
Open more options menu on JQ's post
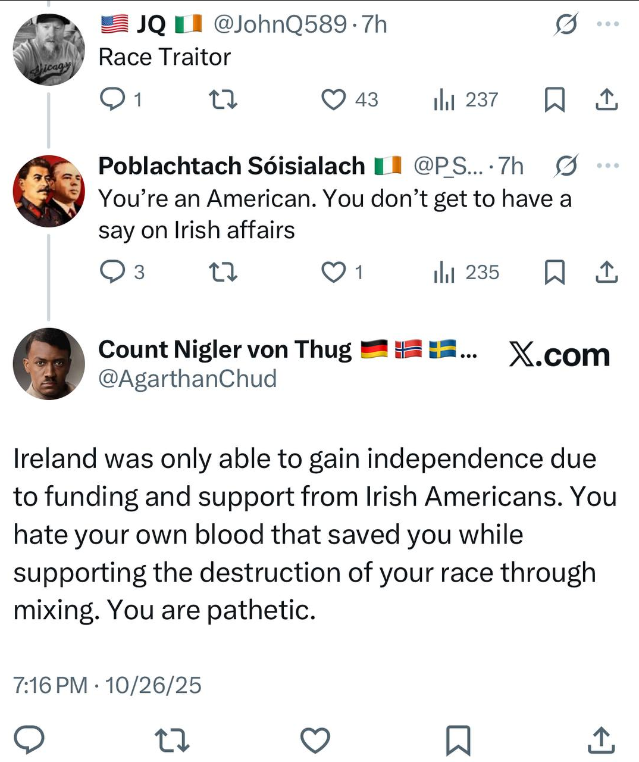[607, 24]
